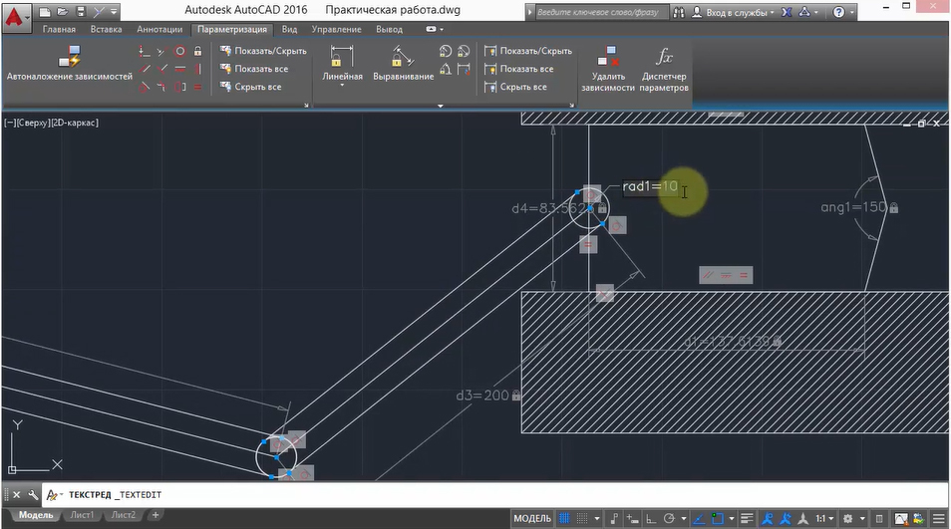Click the Автоналожение зависимостей auto-constrain icon

tap(69, 56)
